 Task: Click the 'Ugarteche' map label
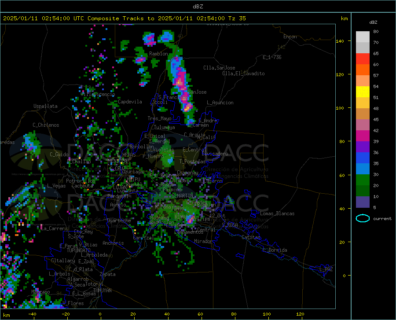coord(119,221)
